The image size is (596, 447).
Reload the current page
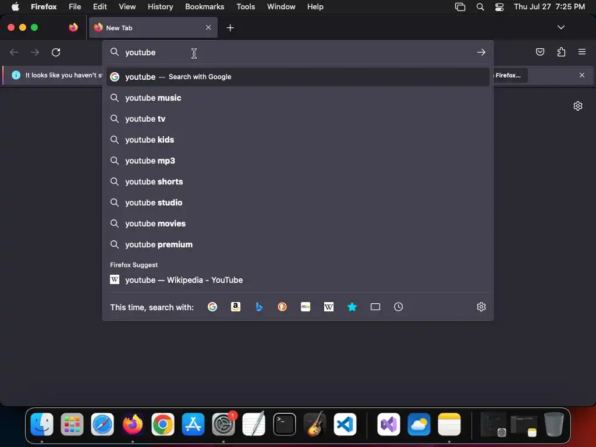coord(56,52)
